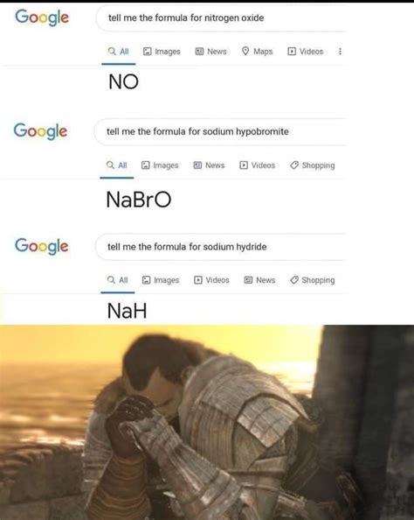414x520 pixels.
Task: Open Shopping tab in sodium hydride results
Action: [x=312, y=280]
